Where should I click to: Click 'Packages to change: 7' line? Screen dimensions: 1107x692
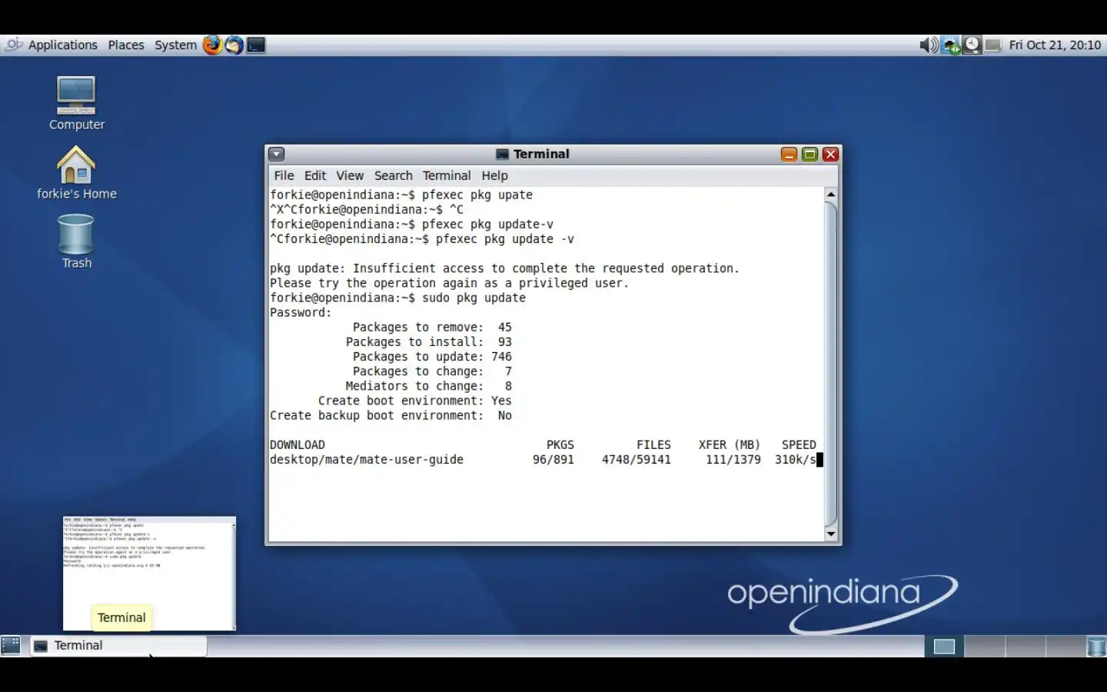point(432,371)
